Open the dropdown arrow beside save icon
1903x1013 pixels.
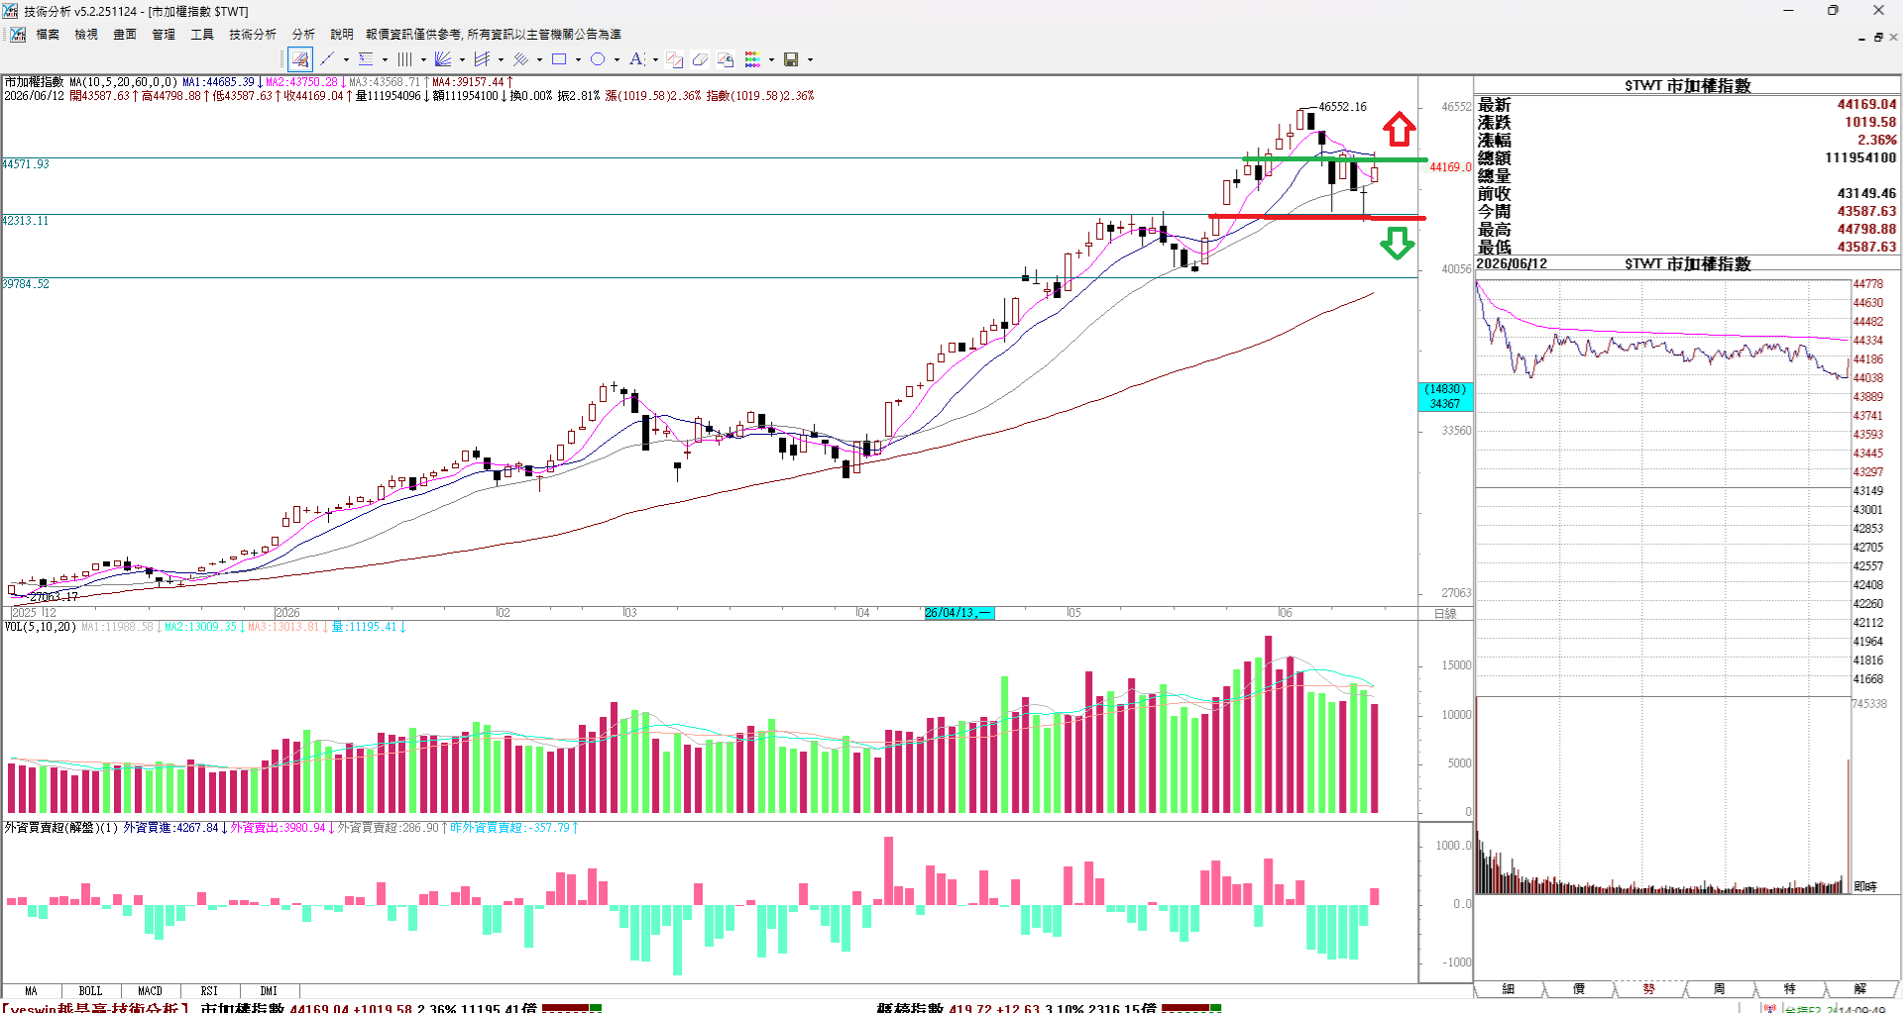810,59
